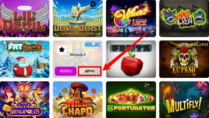
Task: Open the 5 Fortunator slot tile
Action: point(131,100)
